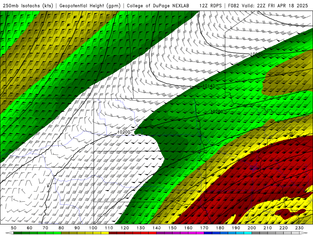Click the "College of DuPage NEXLAB" header text
313x235 pixels.
click(x=158, y=6)
